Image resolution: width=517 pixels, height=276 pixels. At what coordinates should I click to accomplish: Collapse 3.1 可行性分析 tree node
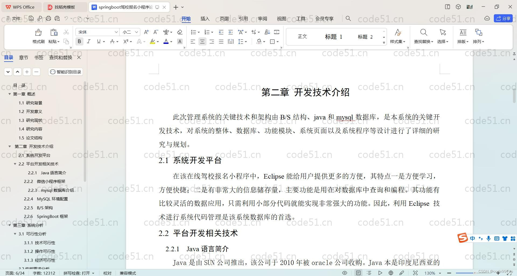(15, 234)
